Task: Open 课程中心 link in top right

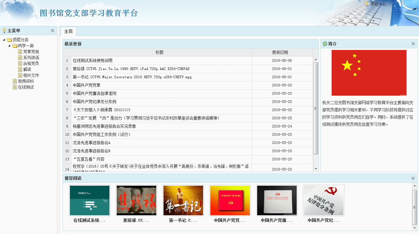Action: [378, 4]
